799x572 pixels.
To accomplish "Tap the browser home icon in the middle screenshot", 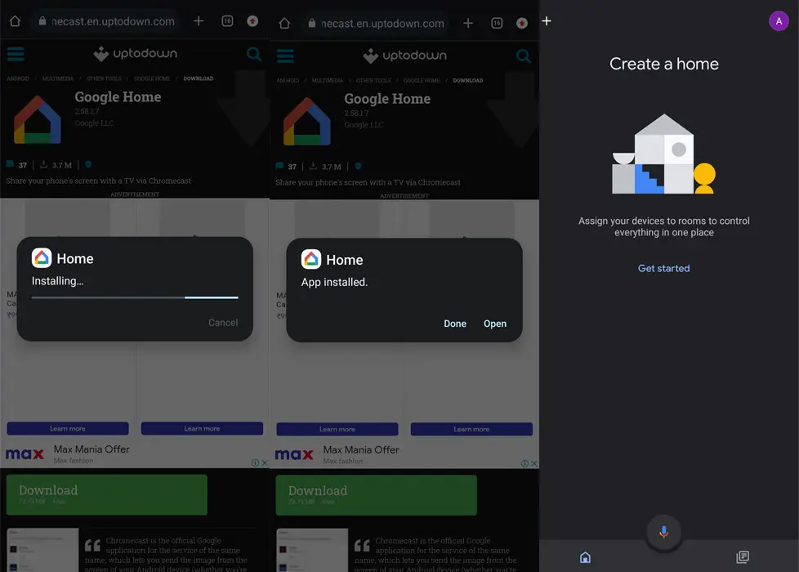I will coord(284,24).
